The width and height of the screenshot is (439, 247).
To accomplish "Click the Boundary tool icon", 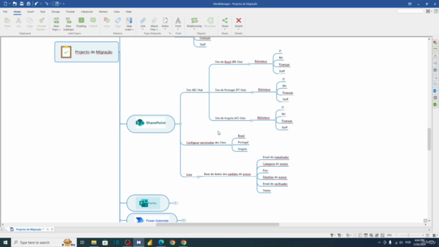I will [x=210, y=21].
